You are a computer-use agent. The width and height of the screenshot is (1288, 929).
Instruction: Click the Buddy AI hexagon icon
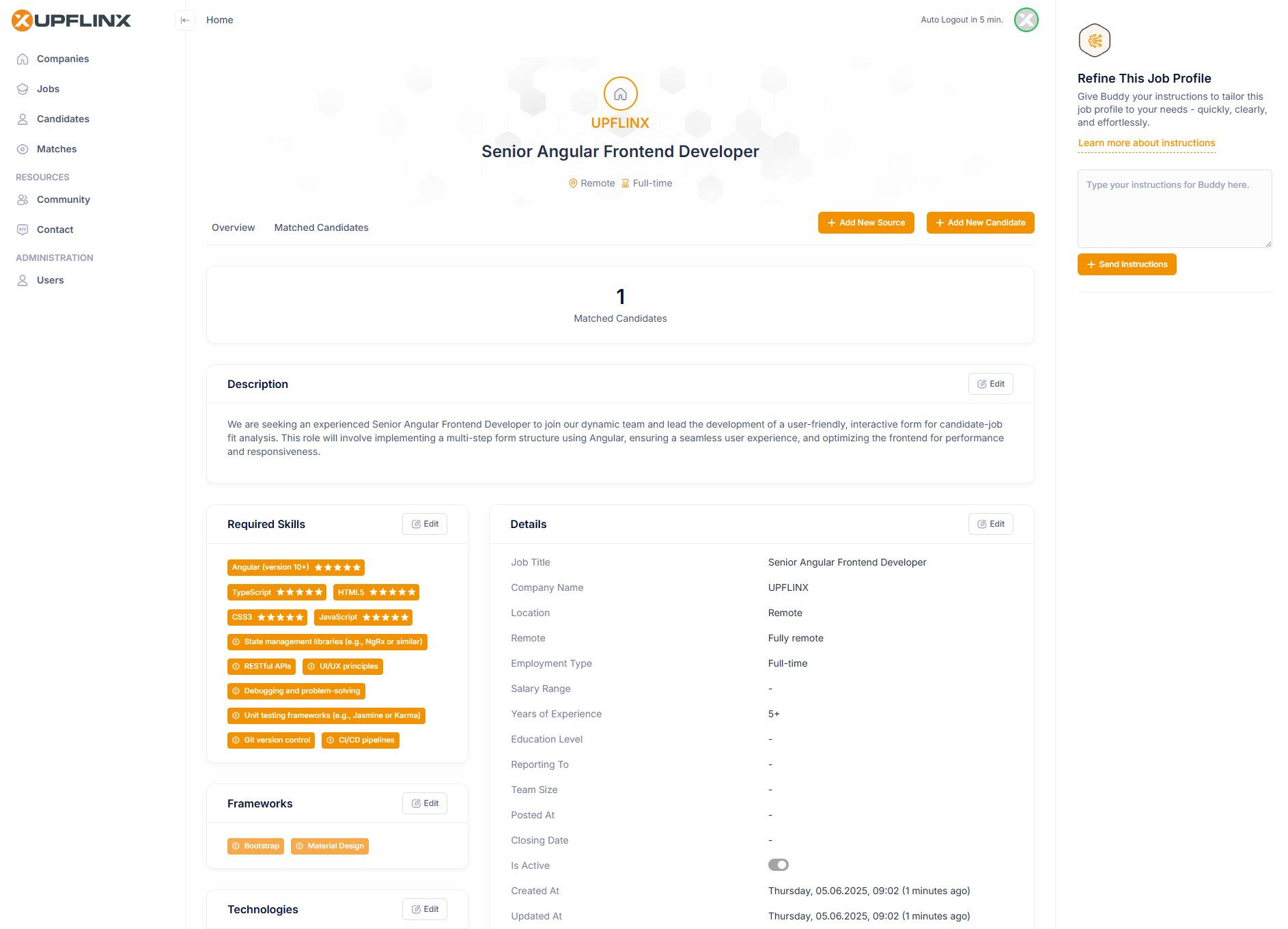tap(1095, 41)
